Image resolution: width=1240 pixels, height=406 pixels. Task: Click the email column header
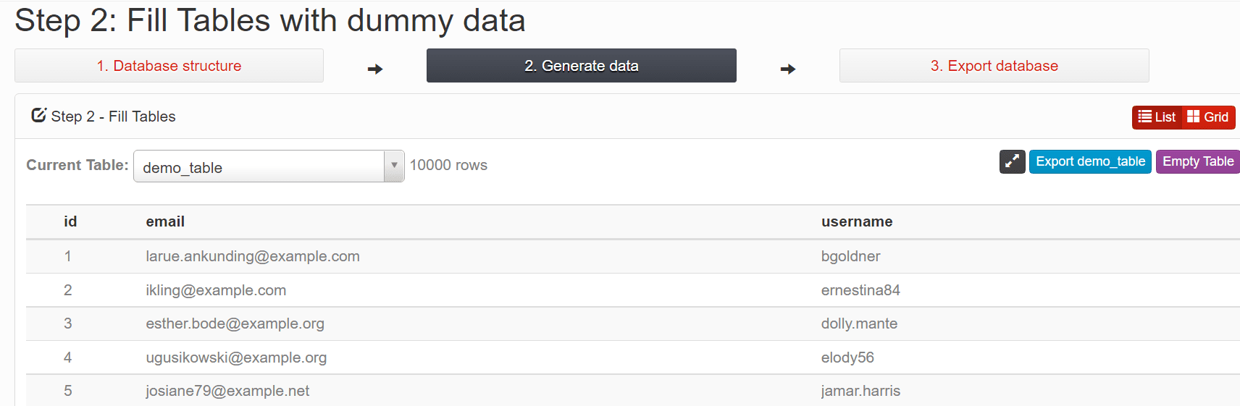coord(165,221)
